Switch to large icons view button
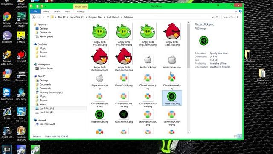 [240, 136]
